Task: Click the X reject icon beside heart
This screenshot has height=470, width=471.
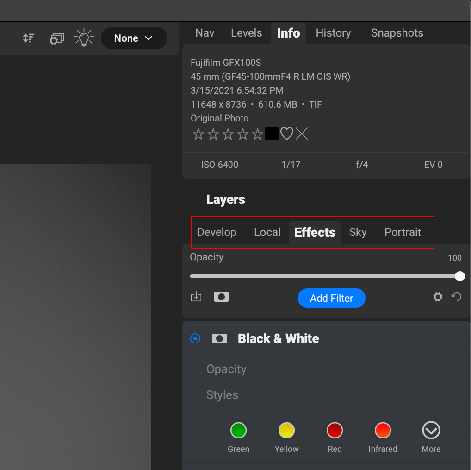Action: [x=302, y=134]
